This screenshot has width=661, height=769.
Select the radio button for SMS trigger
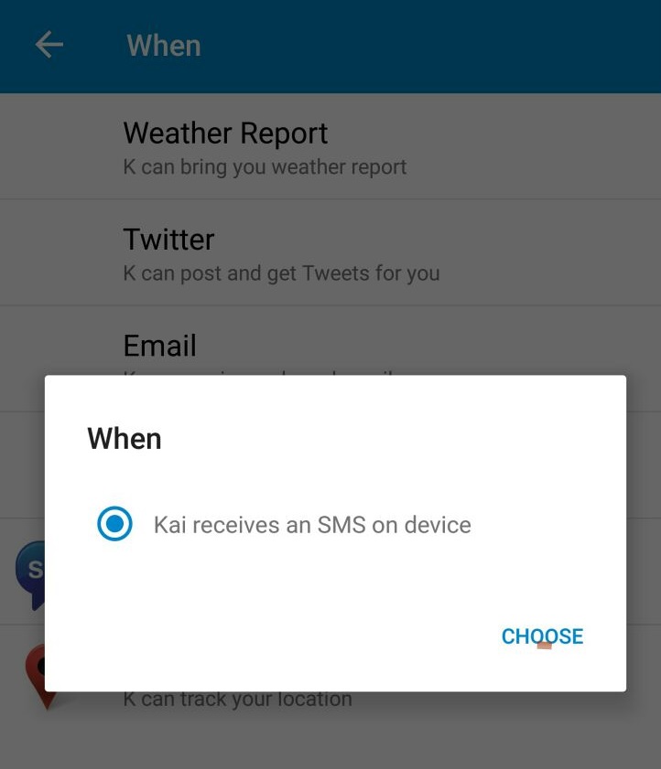[114, 524]
